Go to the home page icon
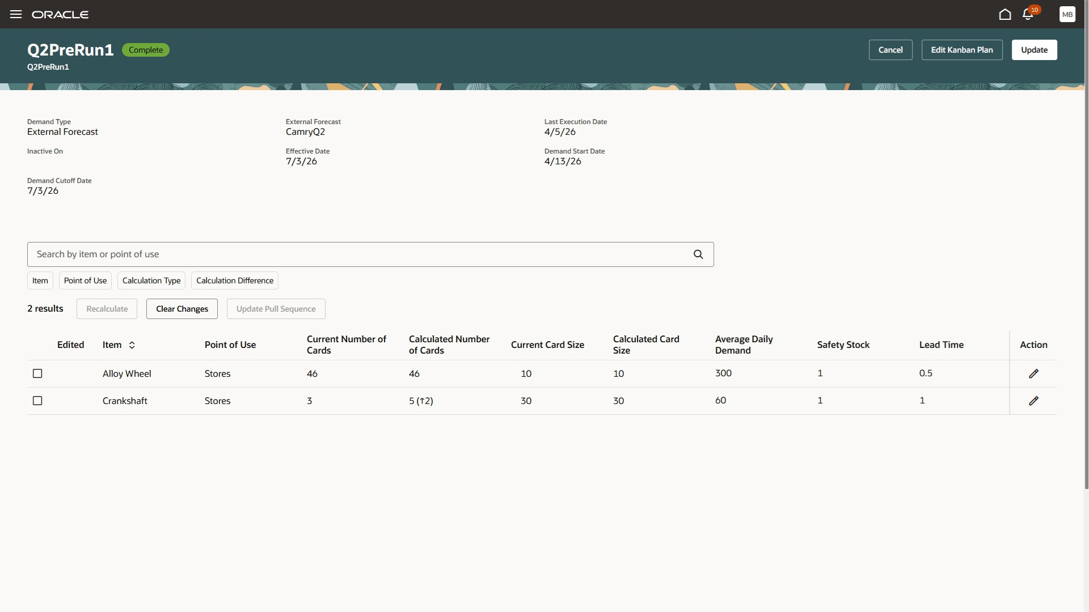1089x612 pixels. tap(1005, 14)
